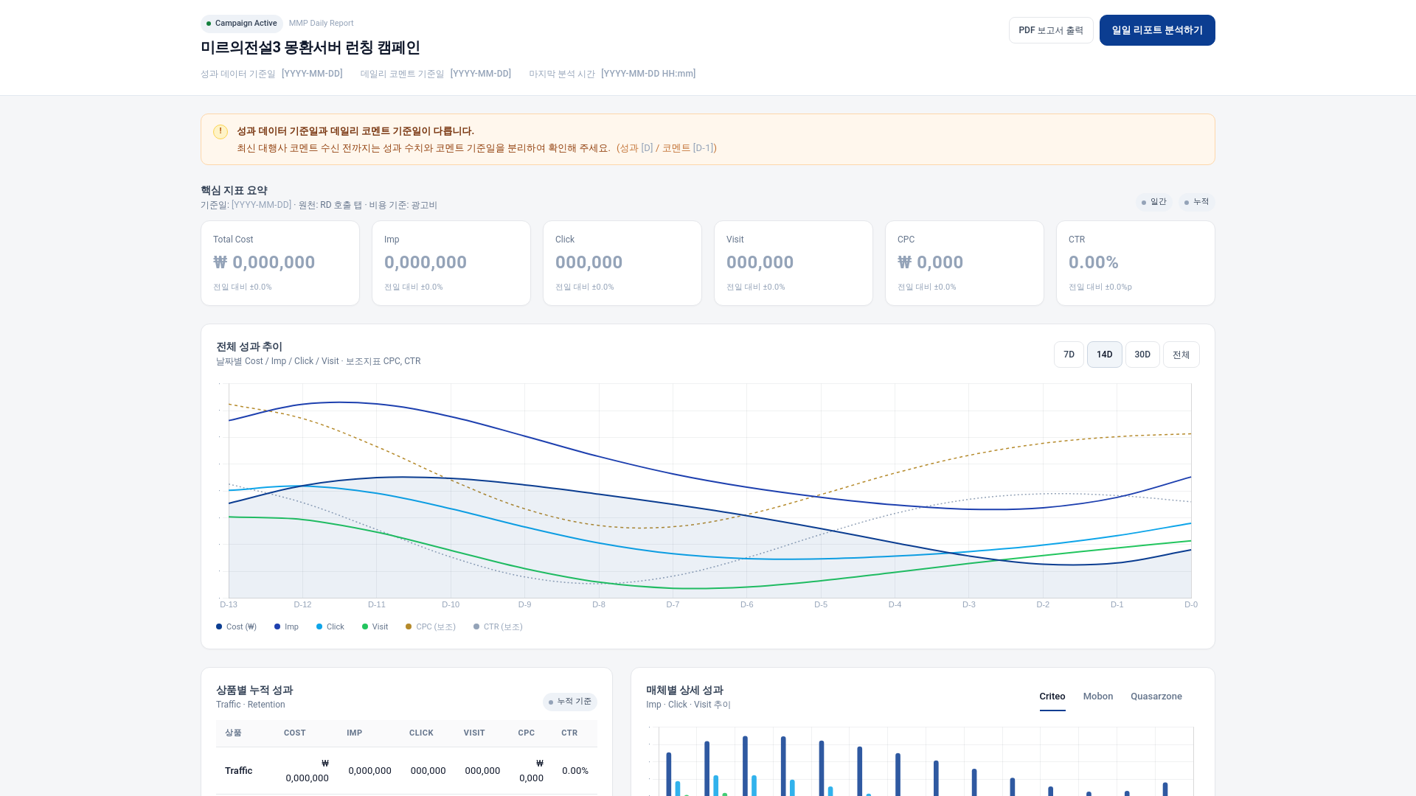Screen dimensions: 1416x796
Task: Click the CTR metric card
Action: [1136, 263]
